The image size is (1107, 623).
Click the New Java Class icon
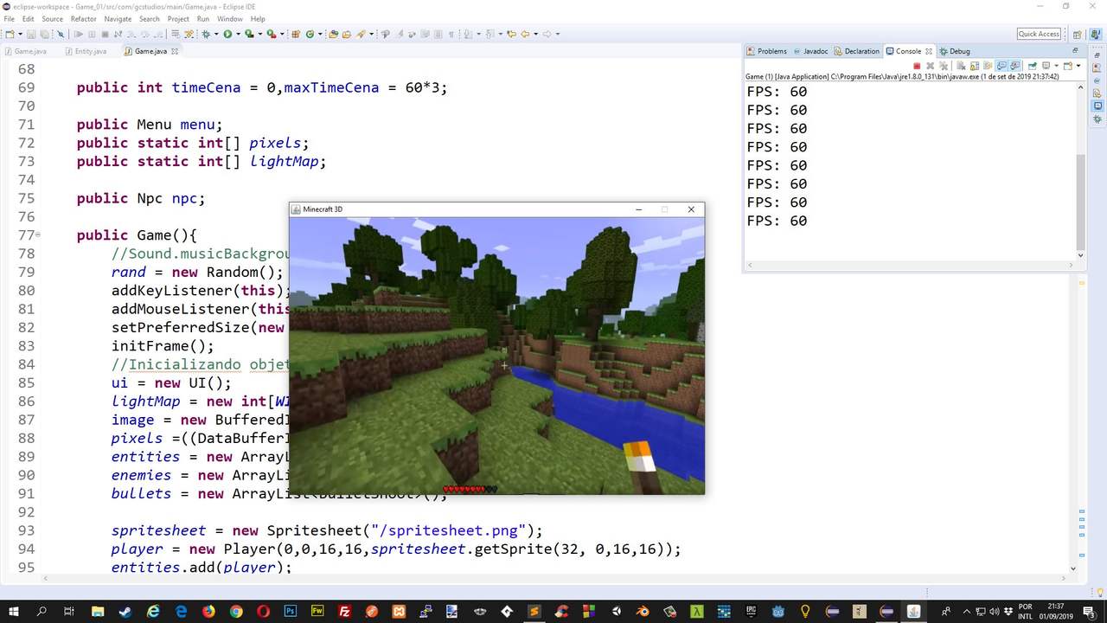pyautogui.click(x=310, y=35)
